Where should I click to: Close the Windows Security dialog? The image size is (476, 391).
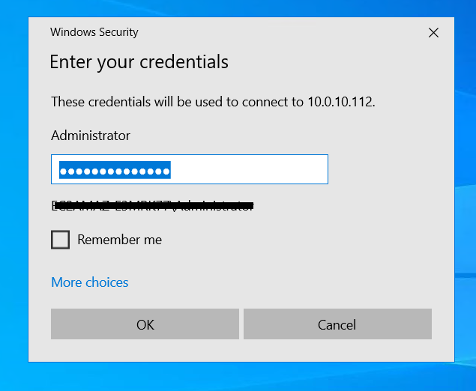[x=433, y=33]
